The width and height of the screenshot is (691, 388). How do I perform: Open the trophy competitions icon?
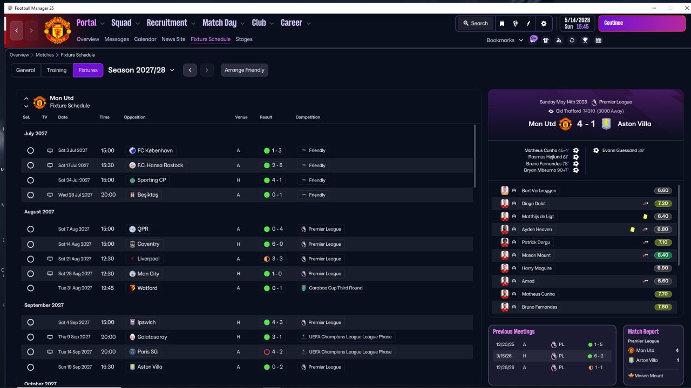point(585,40)
